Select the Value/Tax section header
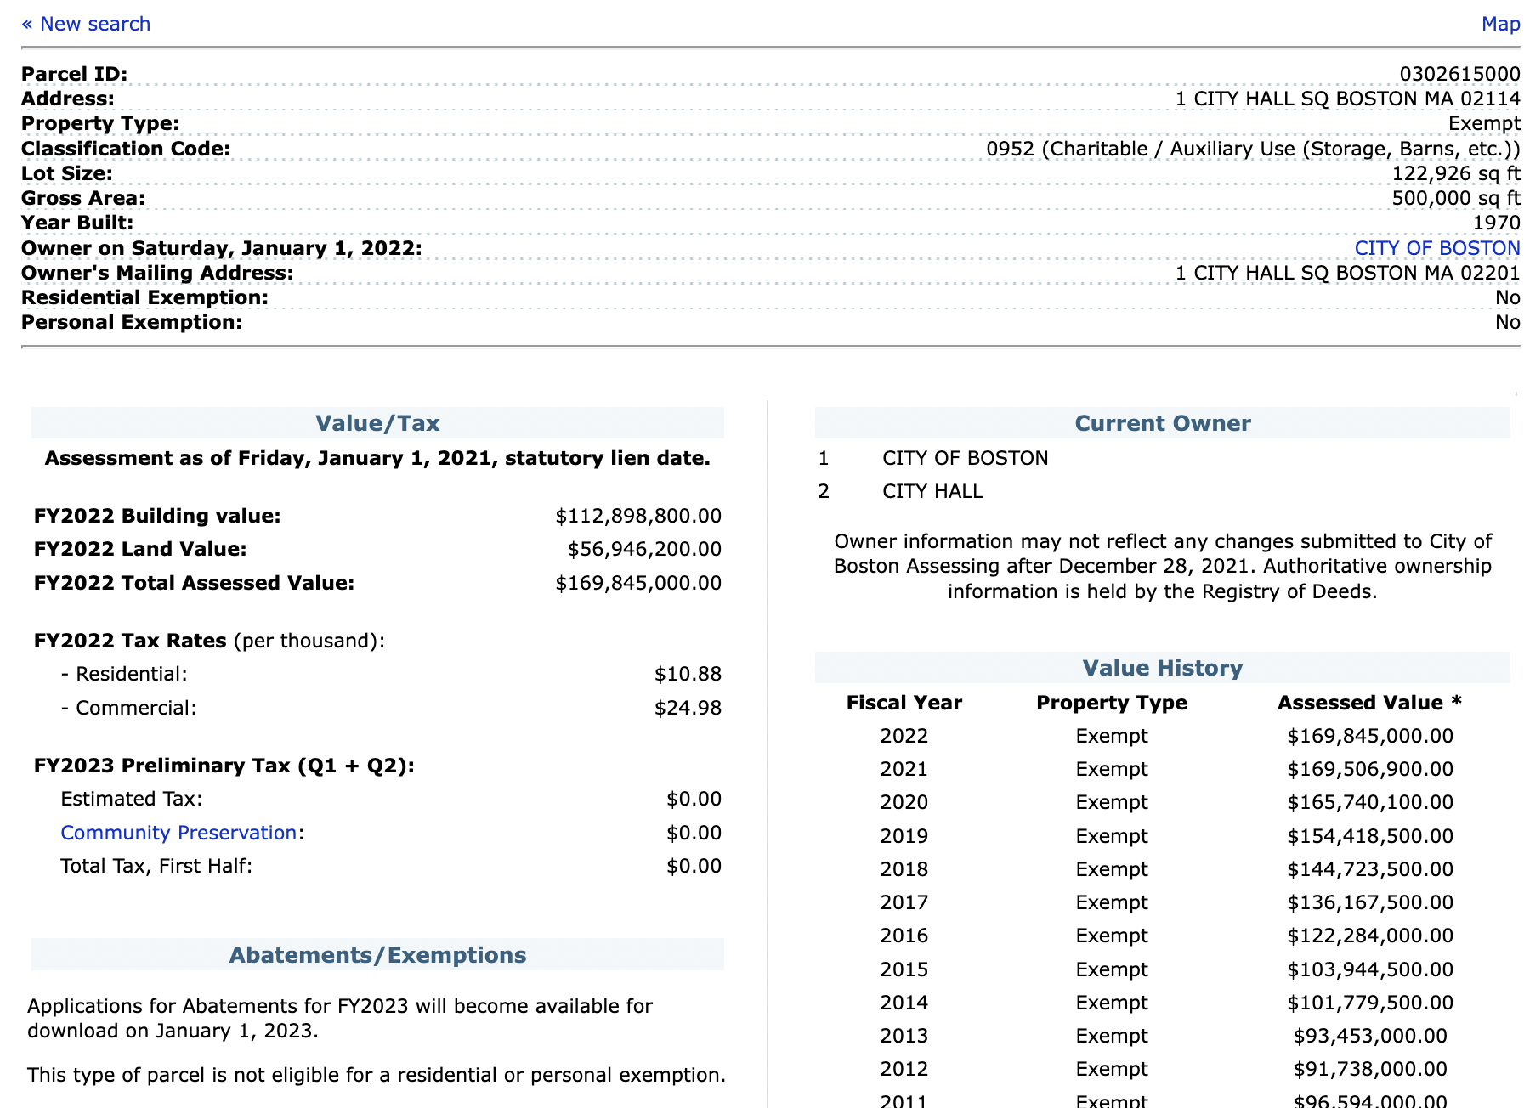 377,423
